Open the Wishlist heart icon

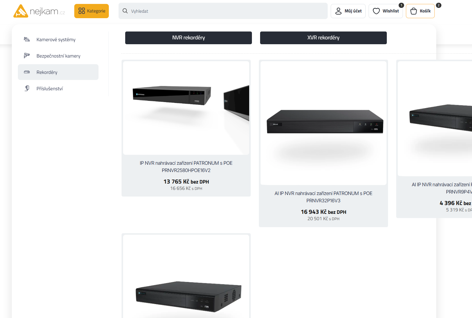[376, 11]
